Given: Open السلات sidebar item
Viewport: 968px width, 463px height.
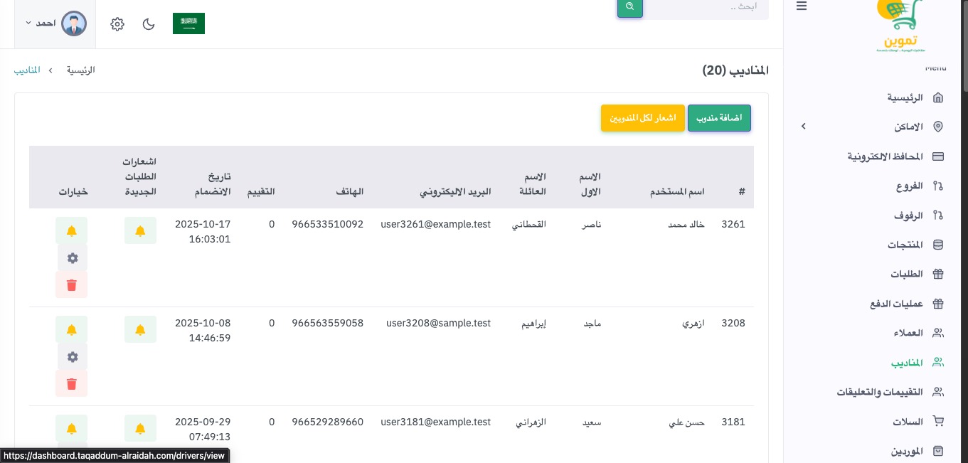Looking at the screenshot, I should (x=908, y=422).
